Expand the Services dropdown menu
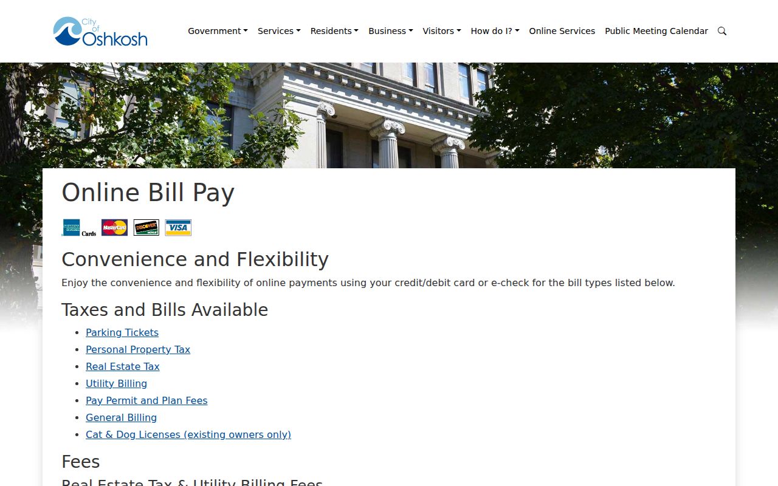Screen dimensions: 778x486 pos(279,31)
